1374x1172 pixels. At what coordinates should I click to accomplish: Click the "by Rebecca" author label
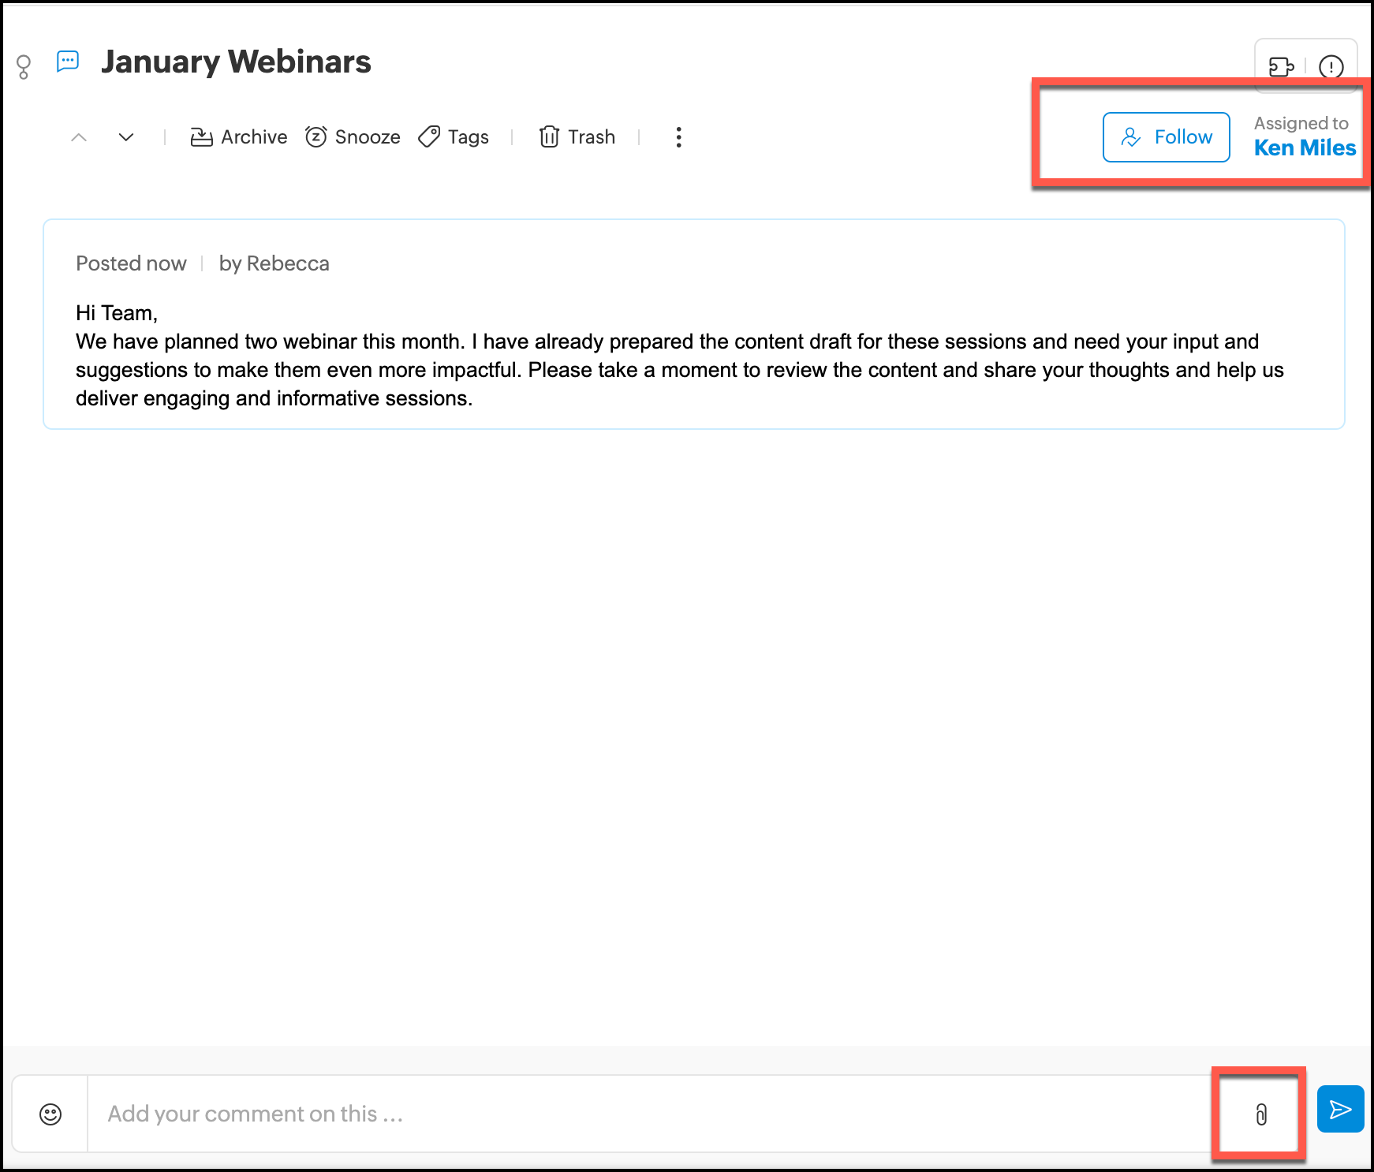[x=274, y=263]
